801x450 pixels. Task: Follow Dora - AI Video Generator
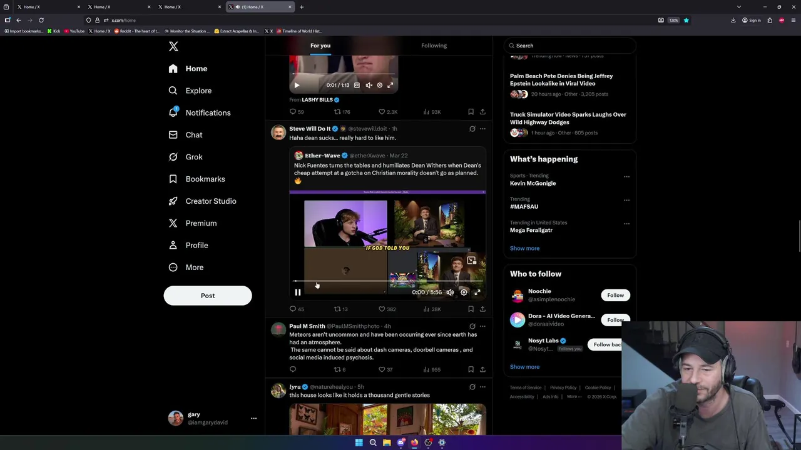615,320
